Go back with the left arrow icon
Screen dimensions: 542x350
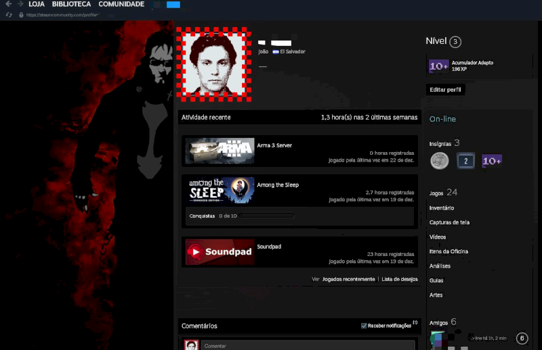point(9,4)
